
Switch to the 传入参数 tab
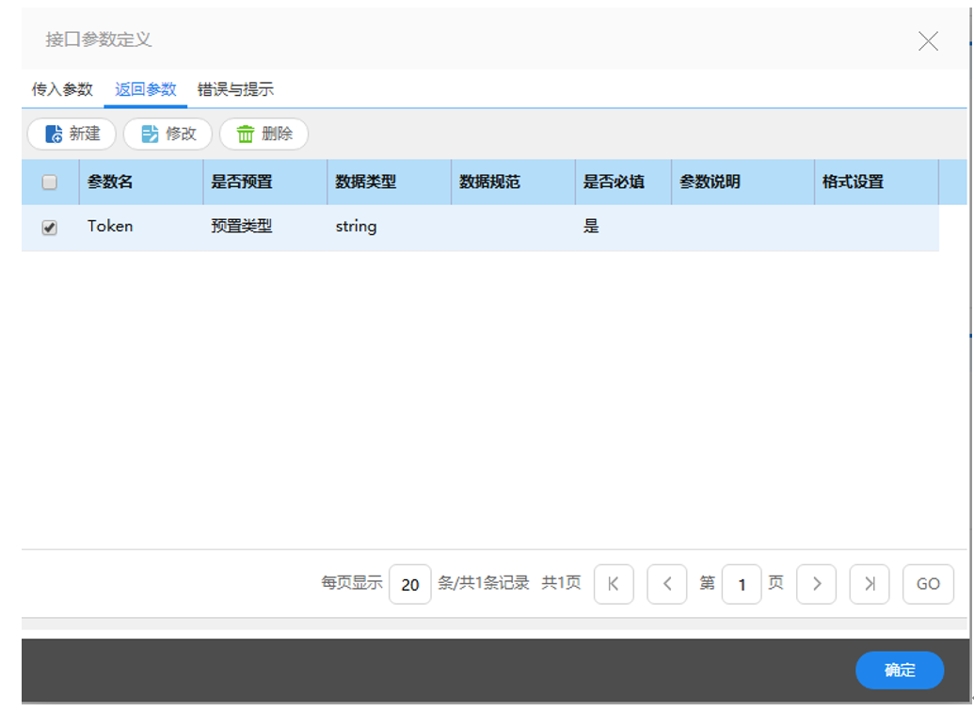click(x=62, y=90)
